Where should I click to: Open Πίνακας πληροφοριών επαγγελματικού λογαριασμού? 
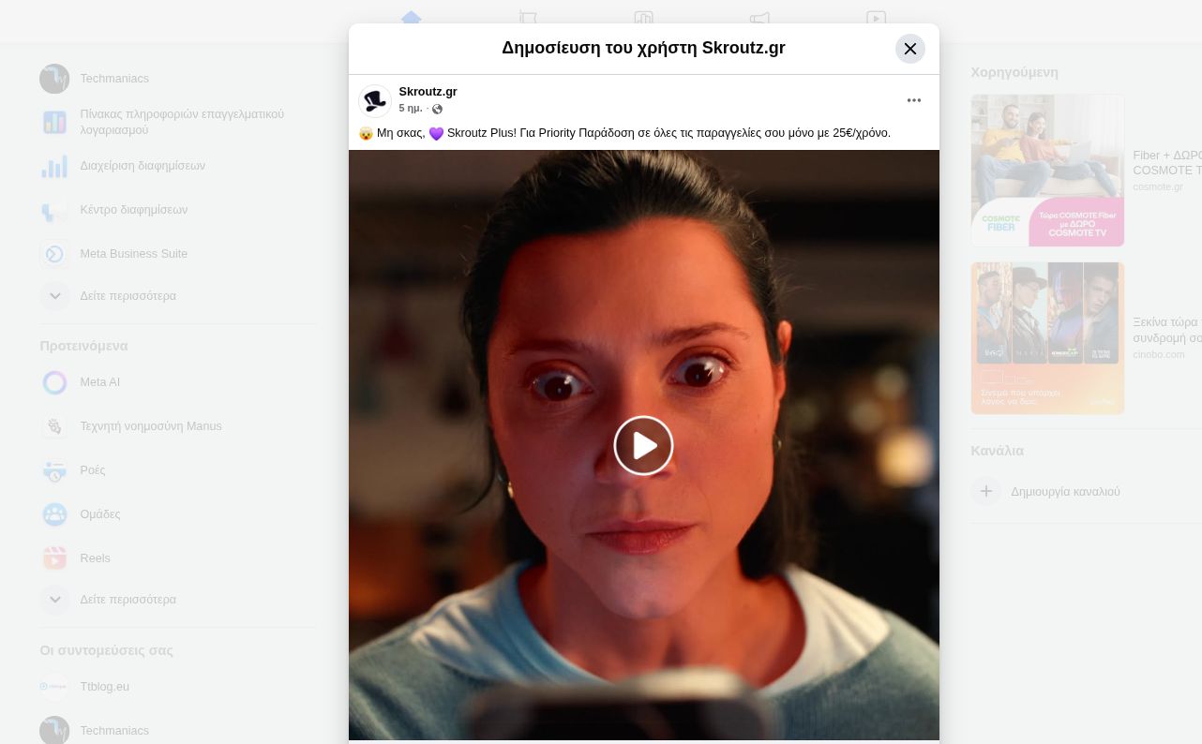tap(181, 122)
